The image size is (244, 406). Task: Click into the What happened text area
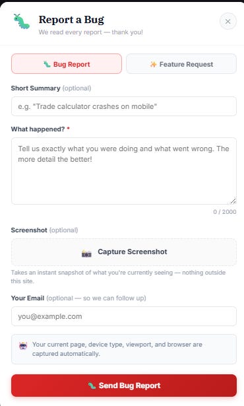tap(124, 171)
